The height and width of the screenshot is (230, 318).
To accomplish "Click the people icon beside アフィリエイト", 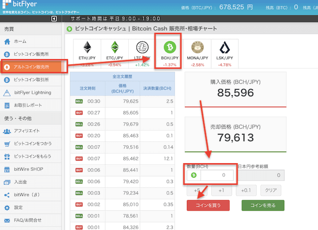I will (x=7, y=131).
